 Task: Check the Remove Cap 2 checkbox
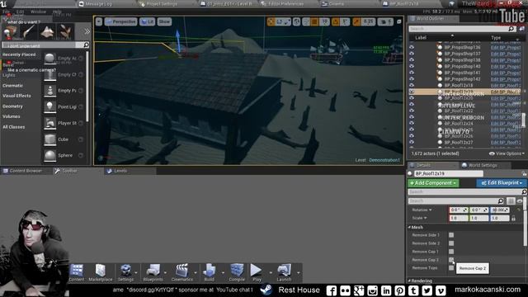tap(451, 260)
